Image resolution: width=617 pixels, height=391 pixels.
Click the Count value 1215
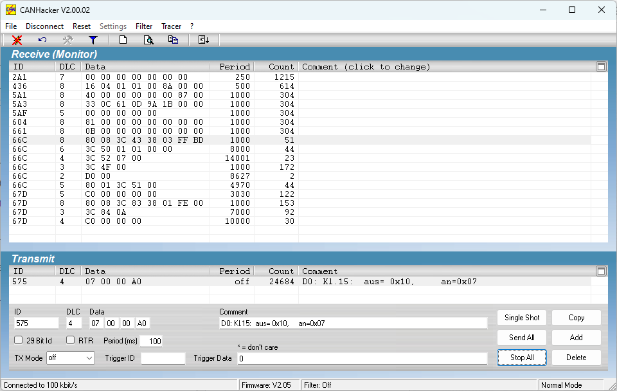[284, 77]
